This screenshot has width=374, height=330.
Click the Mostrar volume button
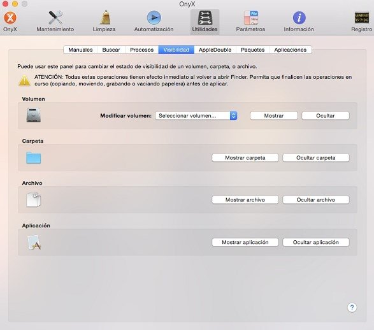pos(274,116)
